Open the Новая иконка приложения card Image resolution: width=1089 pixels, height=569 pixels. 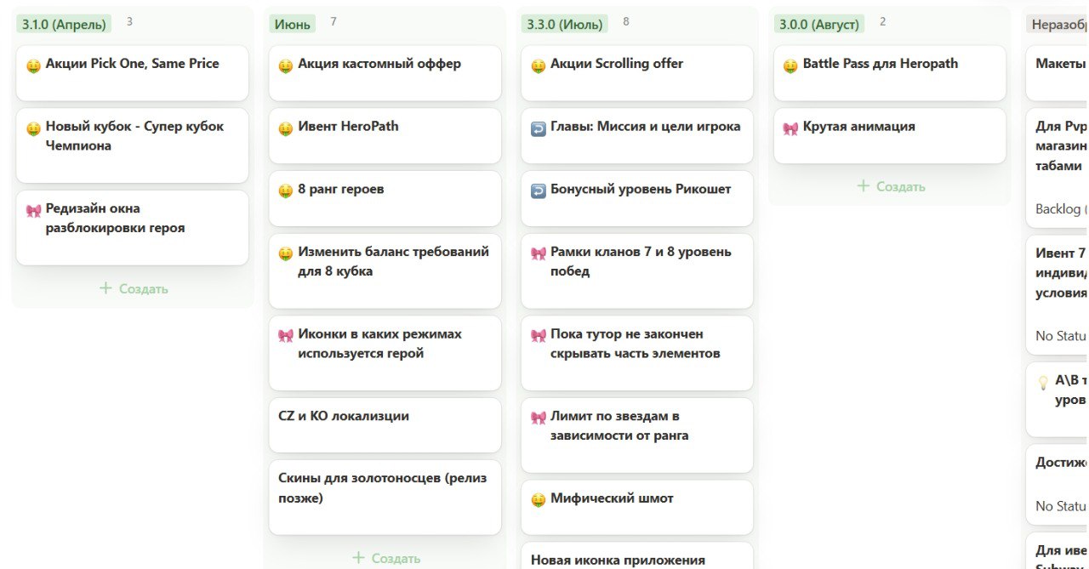pyautogui.click(x=636, y=558)
